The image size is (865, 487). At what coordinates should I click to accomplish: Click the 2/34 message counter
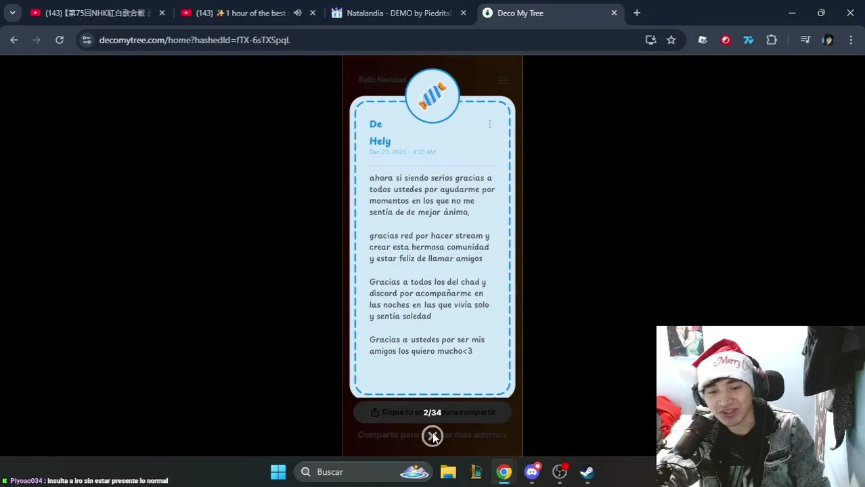tap(432, 413)
